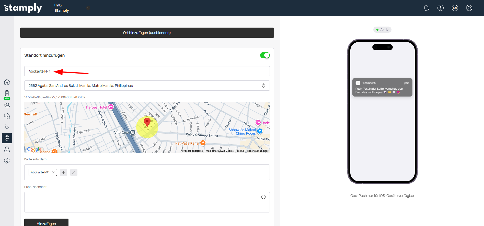Open the settings gear in sidebar

point(7,161)
